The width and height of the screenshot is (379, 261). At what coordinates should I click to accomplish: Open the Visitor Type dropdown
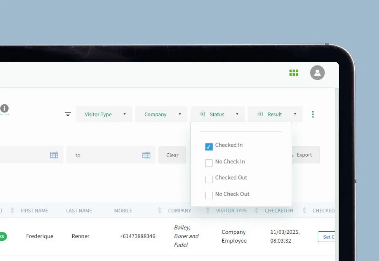[x=104, y=114]
